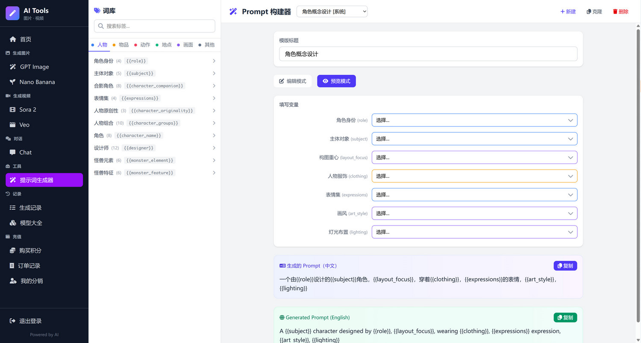Go to 购买积分 page

(x=30, y=251)
